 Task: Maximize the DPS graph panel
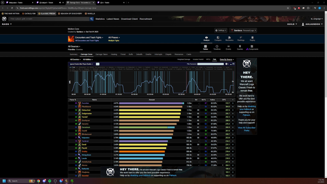pyautogui.click(x=233, y=64)
